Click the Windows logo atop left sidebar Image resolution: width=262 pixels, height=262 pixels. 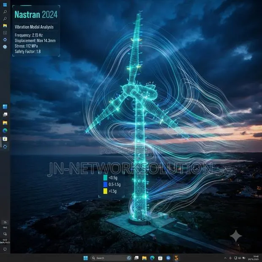[5, 5]
